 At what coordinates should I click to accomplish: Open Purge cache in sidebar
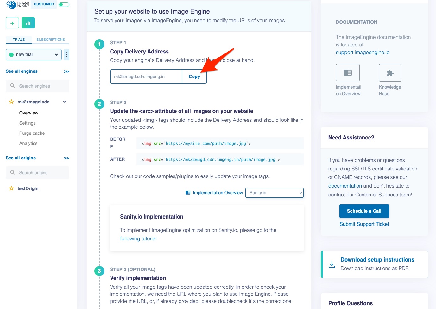point(32,133)
